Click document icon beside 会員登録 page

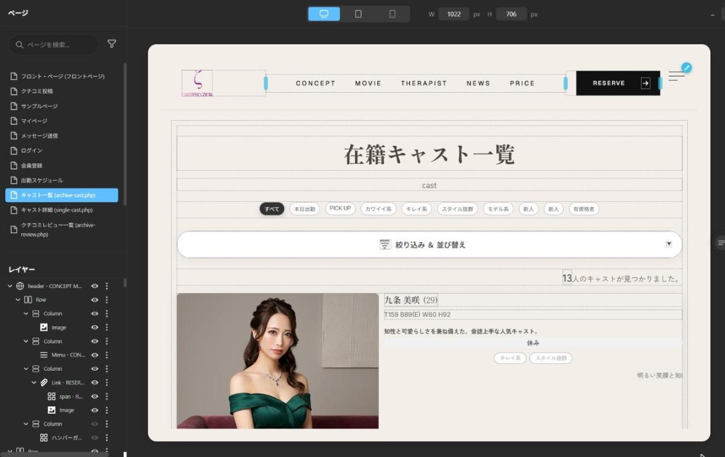point(14,166)
